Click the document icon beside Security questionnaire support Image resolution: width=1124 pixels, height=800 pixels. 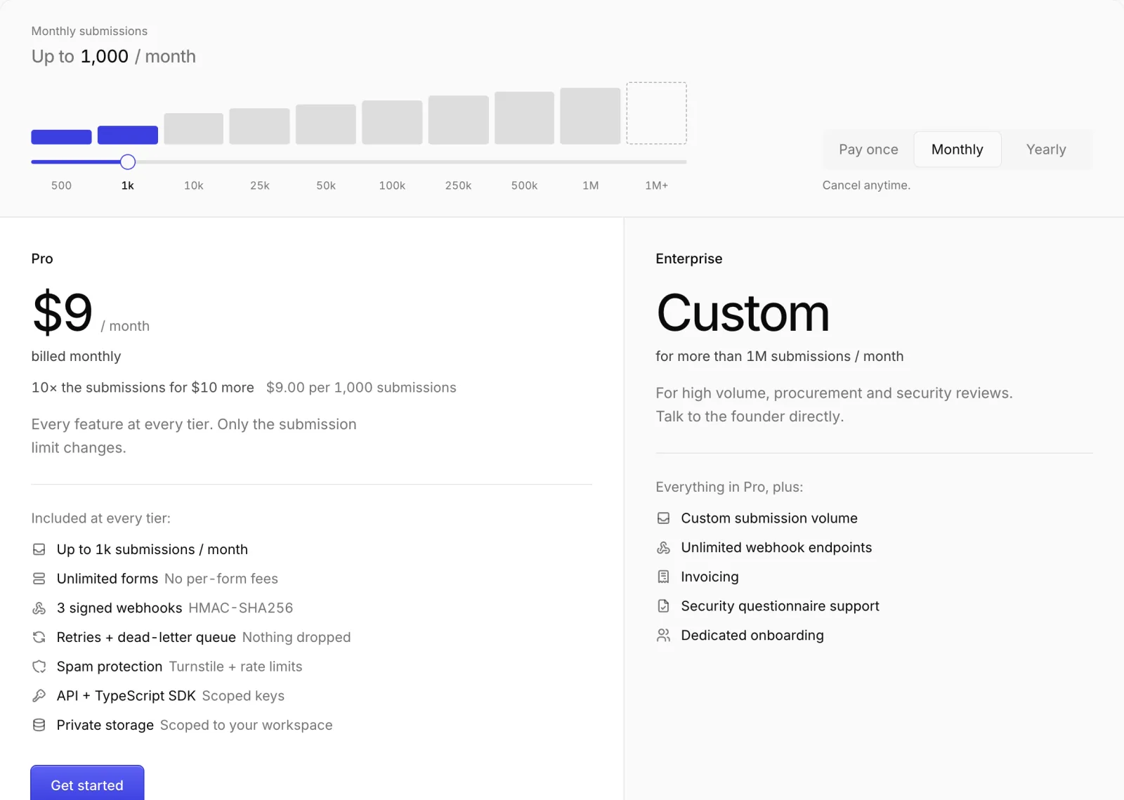coord(663,606)
